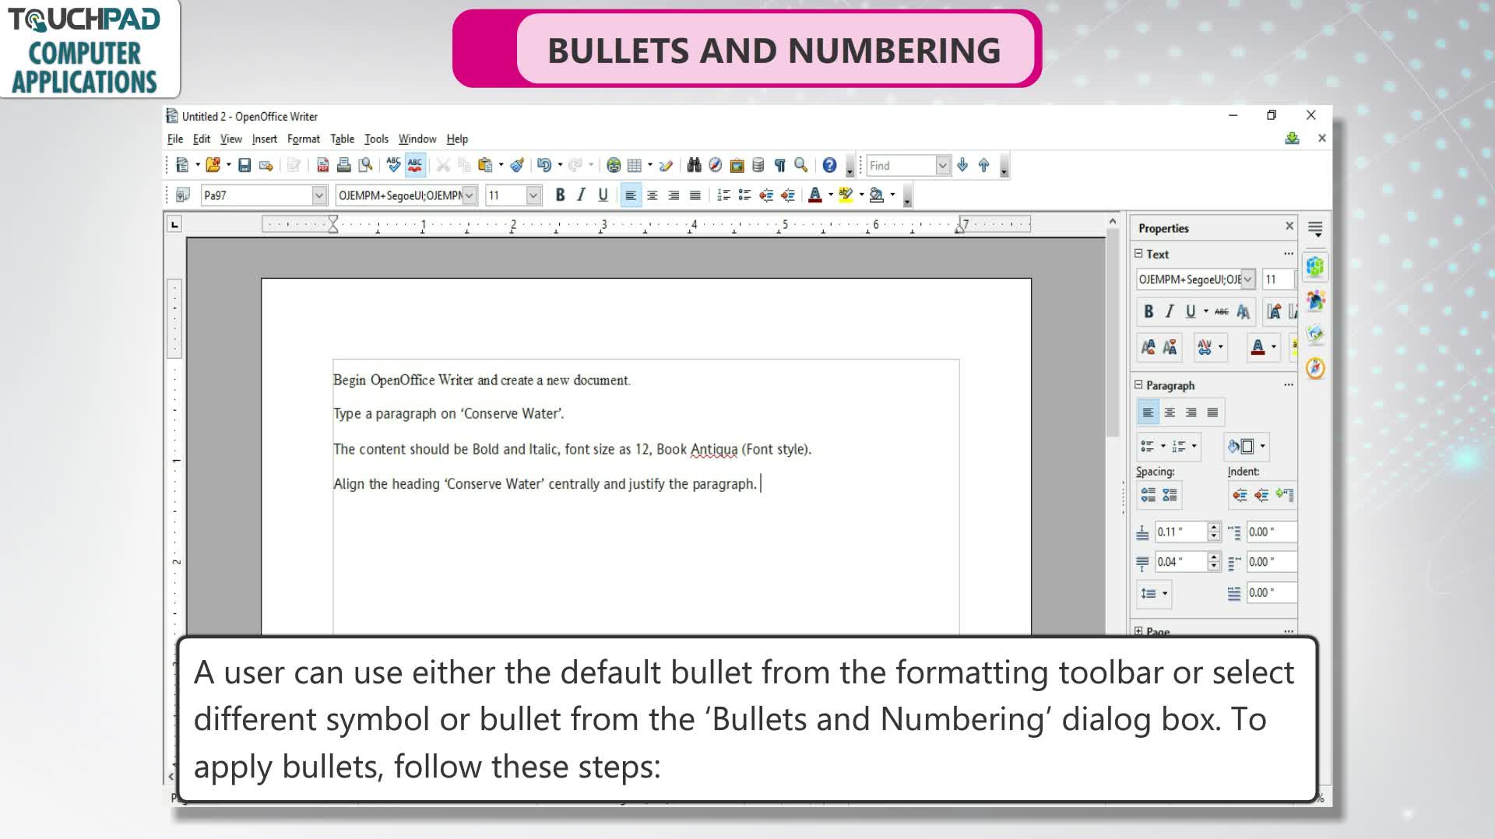Screen dimensions: 1495x839
Task: Open the Format menu
Action: click(x=304, y=139)
